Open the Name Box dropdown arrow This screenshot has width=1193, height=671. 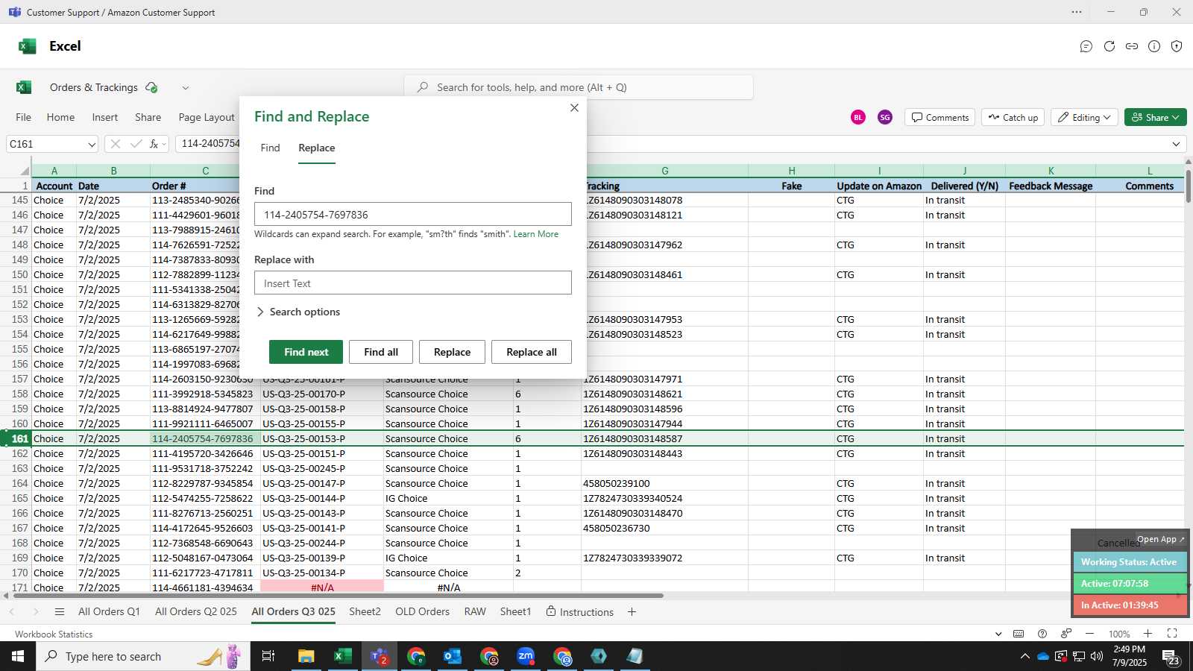point(92,145)
